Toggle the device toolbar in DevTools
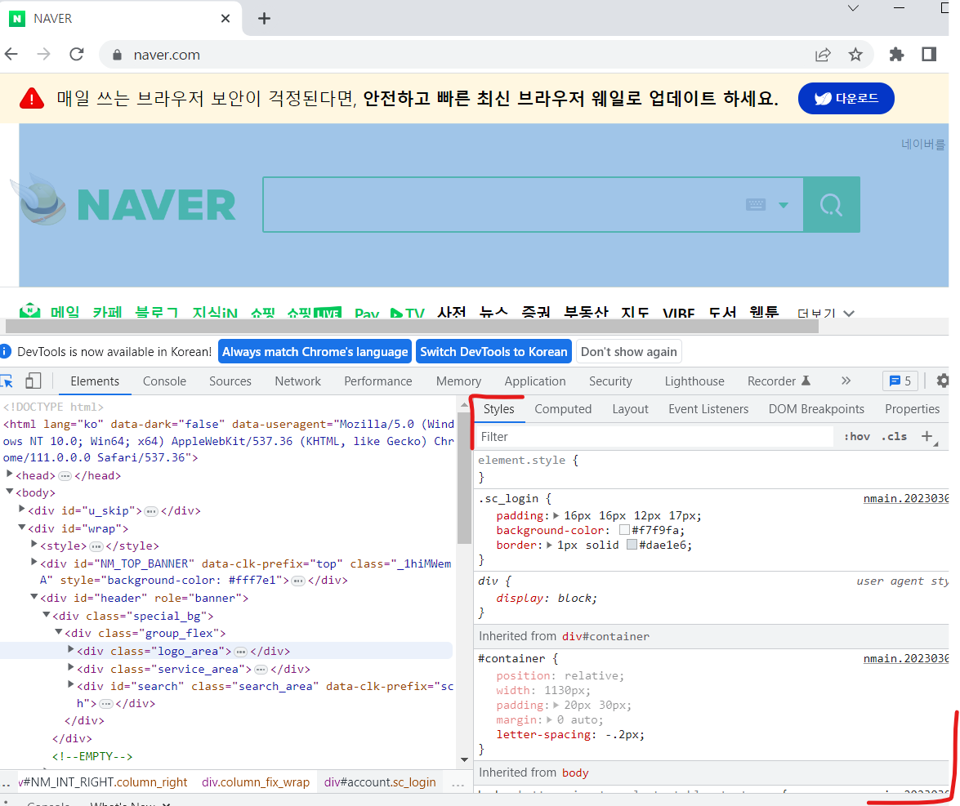Image resolution: width=960 pixels, height=806 pixels. pyautogui.click(x=33, y=381)
